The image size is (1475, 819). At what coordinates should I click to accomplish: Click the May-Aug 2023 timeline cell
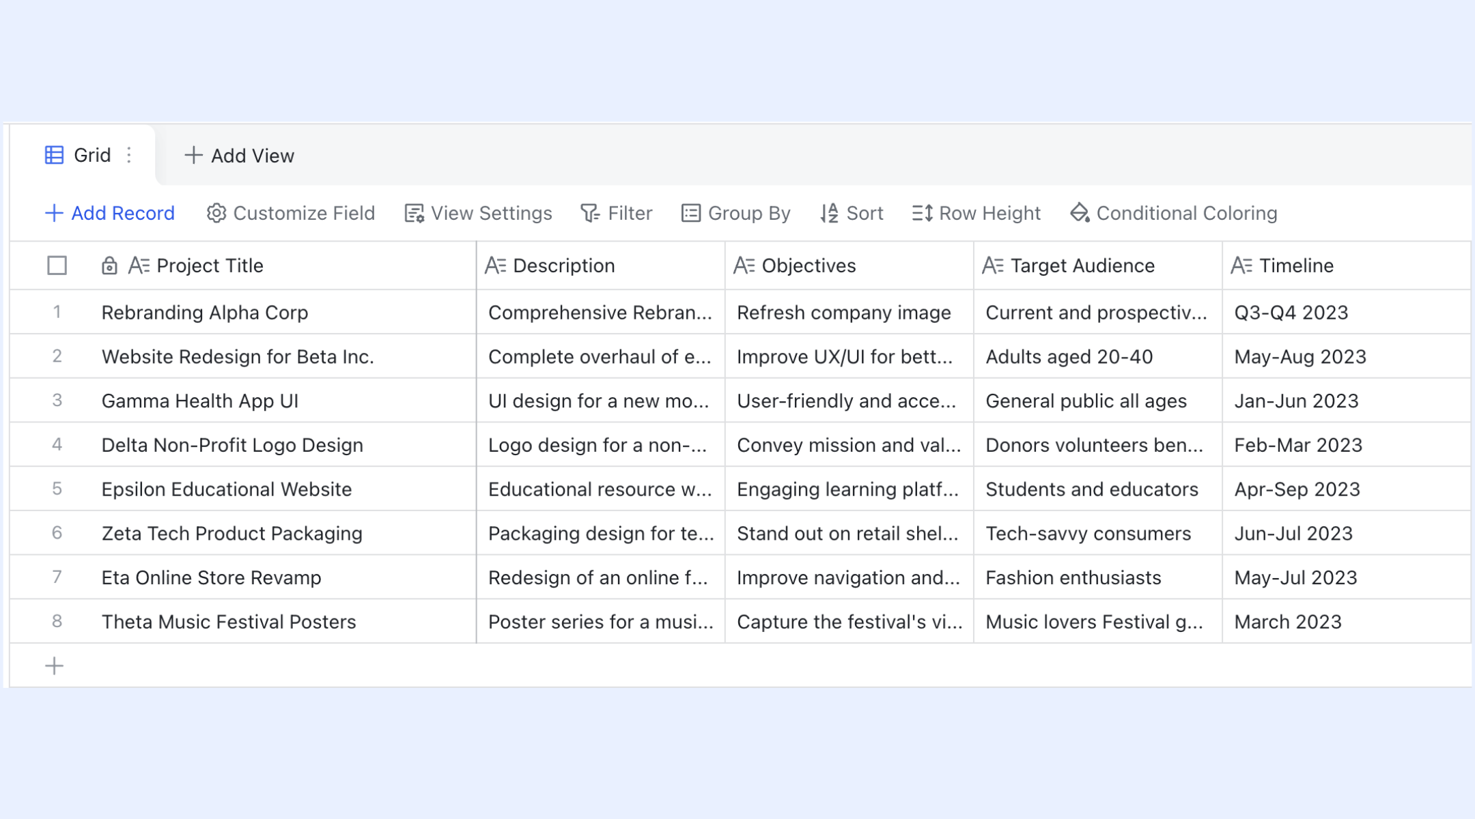(1347, 356)
